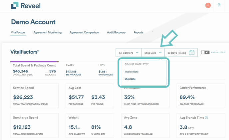Click the 35% minimums card
Screen dimensions: 229x140
[145, 98]
